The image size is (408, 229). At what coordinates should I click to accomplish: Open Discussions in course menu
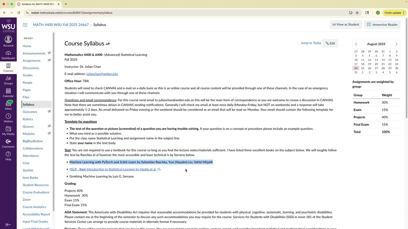31,68
